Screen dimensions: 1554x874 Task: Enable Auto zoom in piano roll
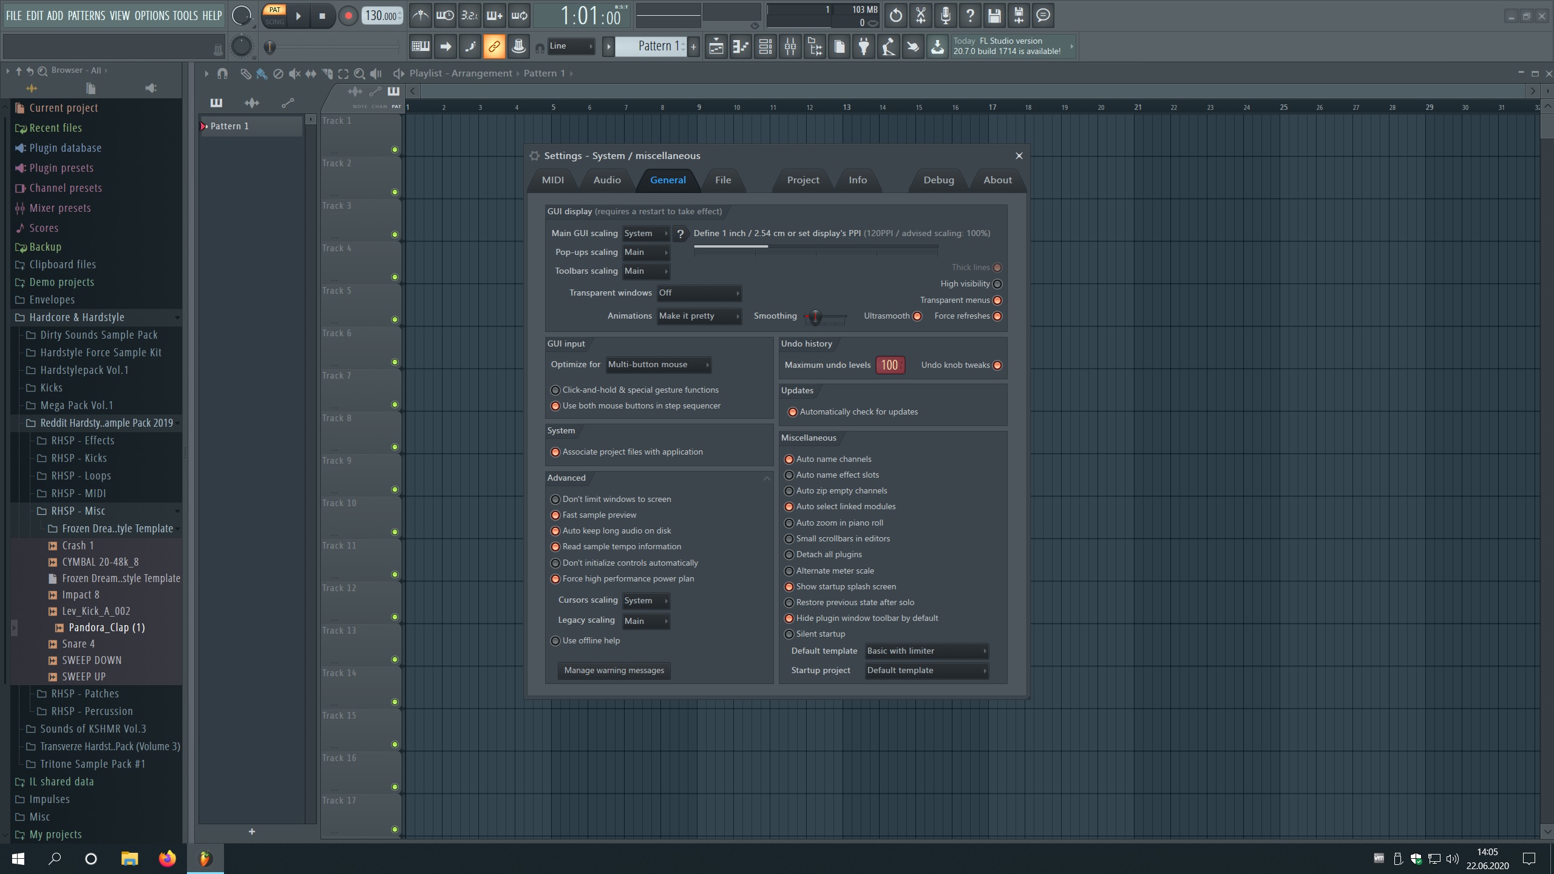point(789,523)
